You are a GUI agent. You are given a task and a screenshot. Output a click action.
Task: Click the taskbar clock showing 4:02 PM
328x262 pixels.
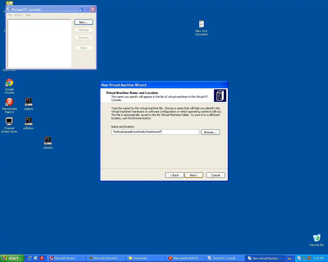click(319, 258)
